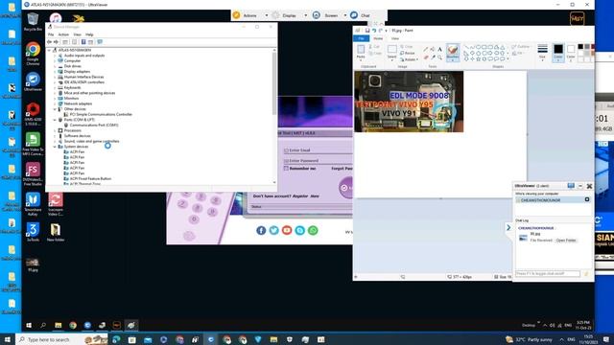Open the Rotate dropdown in Paint
Screen dimensions: 614x345
click(x=410, y=59)
